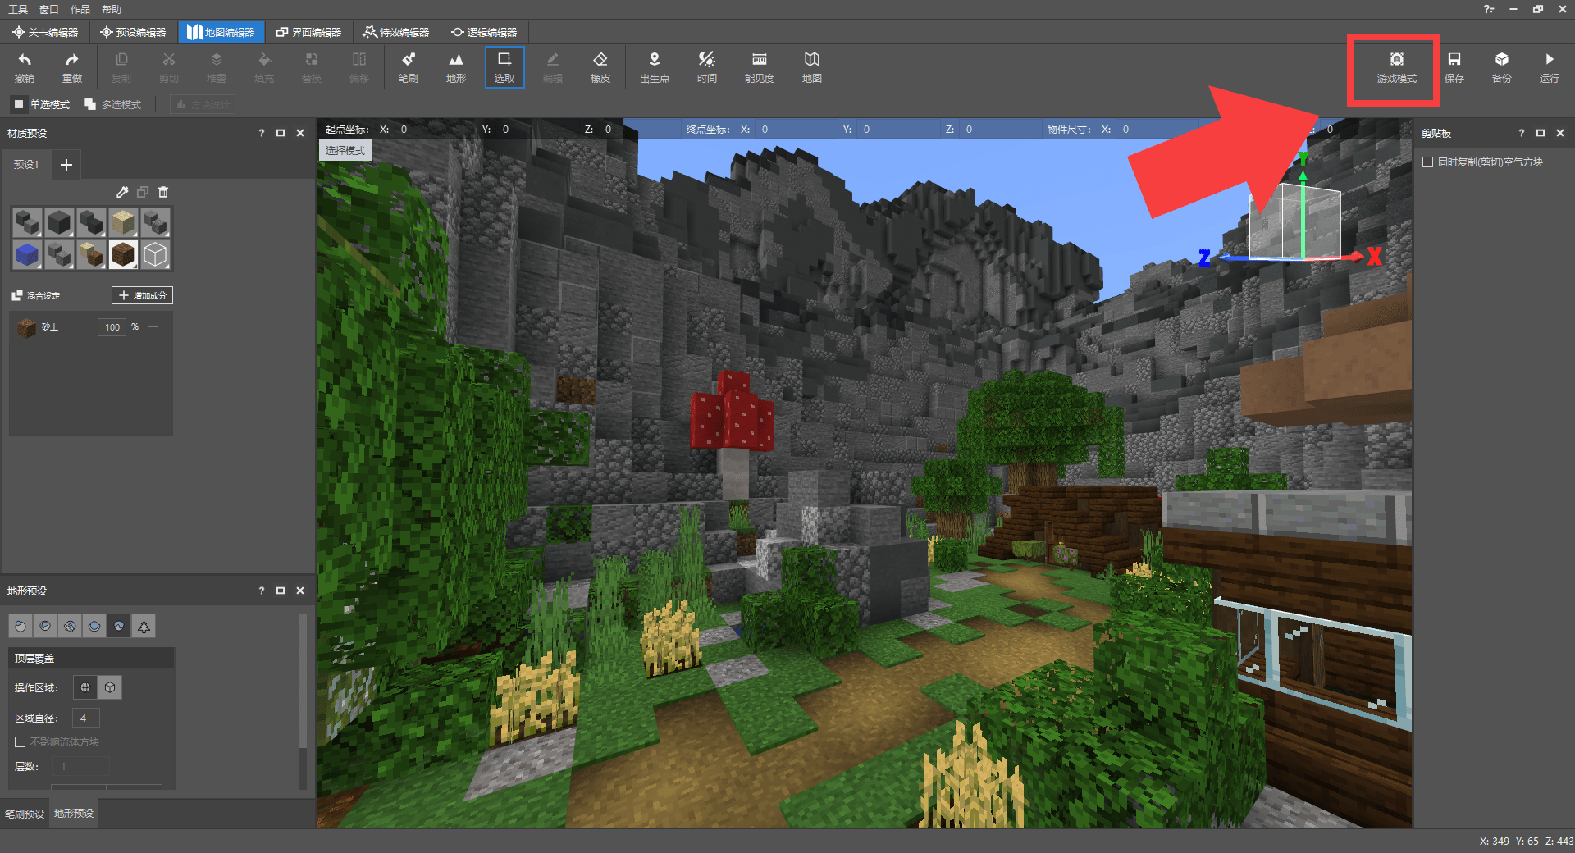Float the 材质预设 panel with maximize icon
This screenshot has height=853, width=1575.
tap(281, 133)
